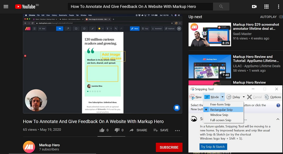This screenshot has height=154, width=283.
Task: Open the Markup Hero channel name link
Action: click(50, 145)
